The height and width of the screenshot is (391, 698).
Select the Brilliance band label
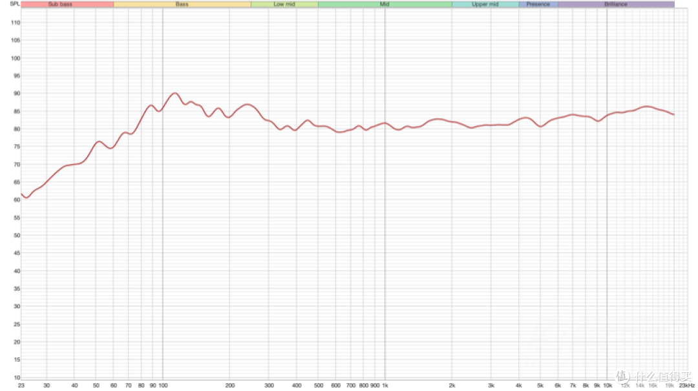616,4
